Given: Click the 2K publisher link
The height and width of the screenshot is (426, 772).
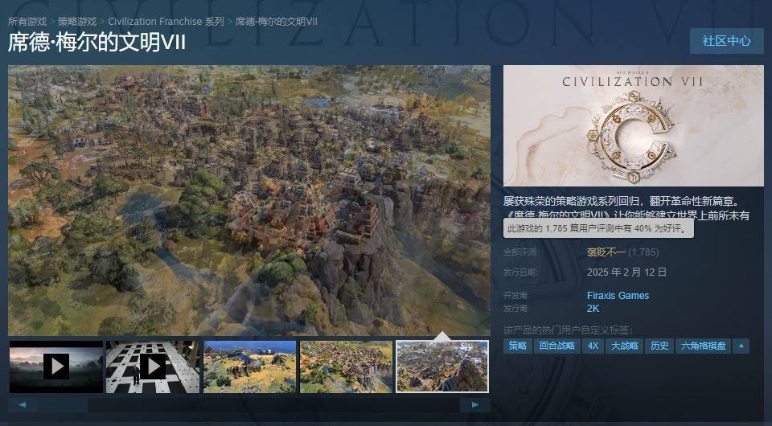Looking at the screenshot, I should click(593, 309).
